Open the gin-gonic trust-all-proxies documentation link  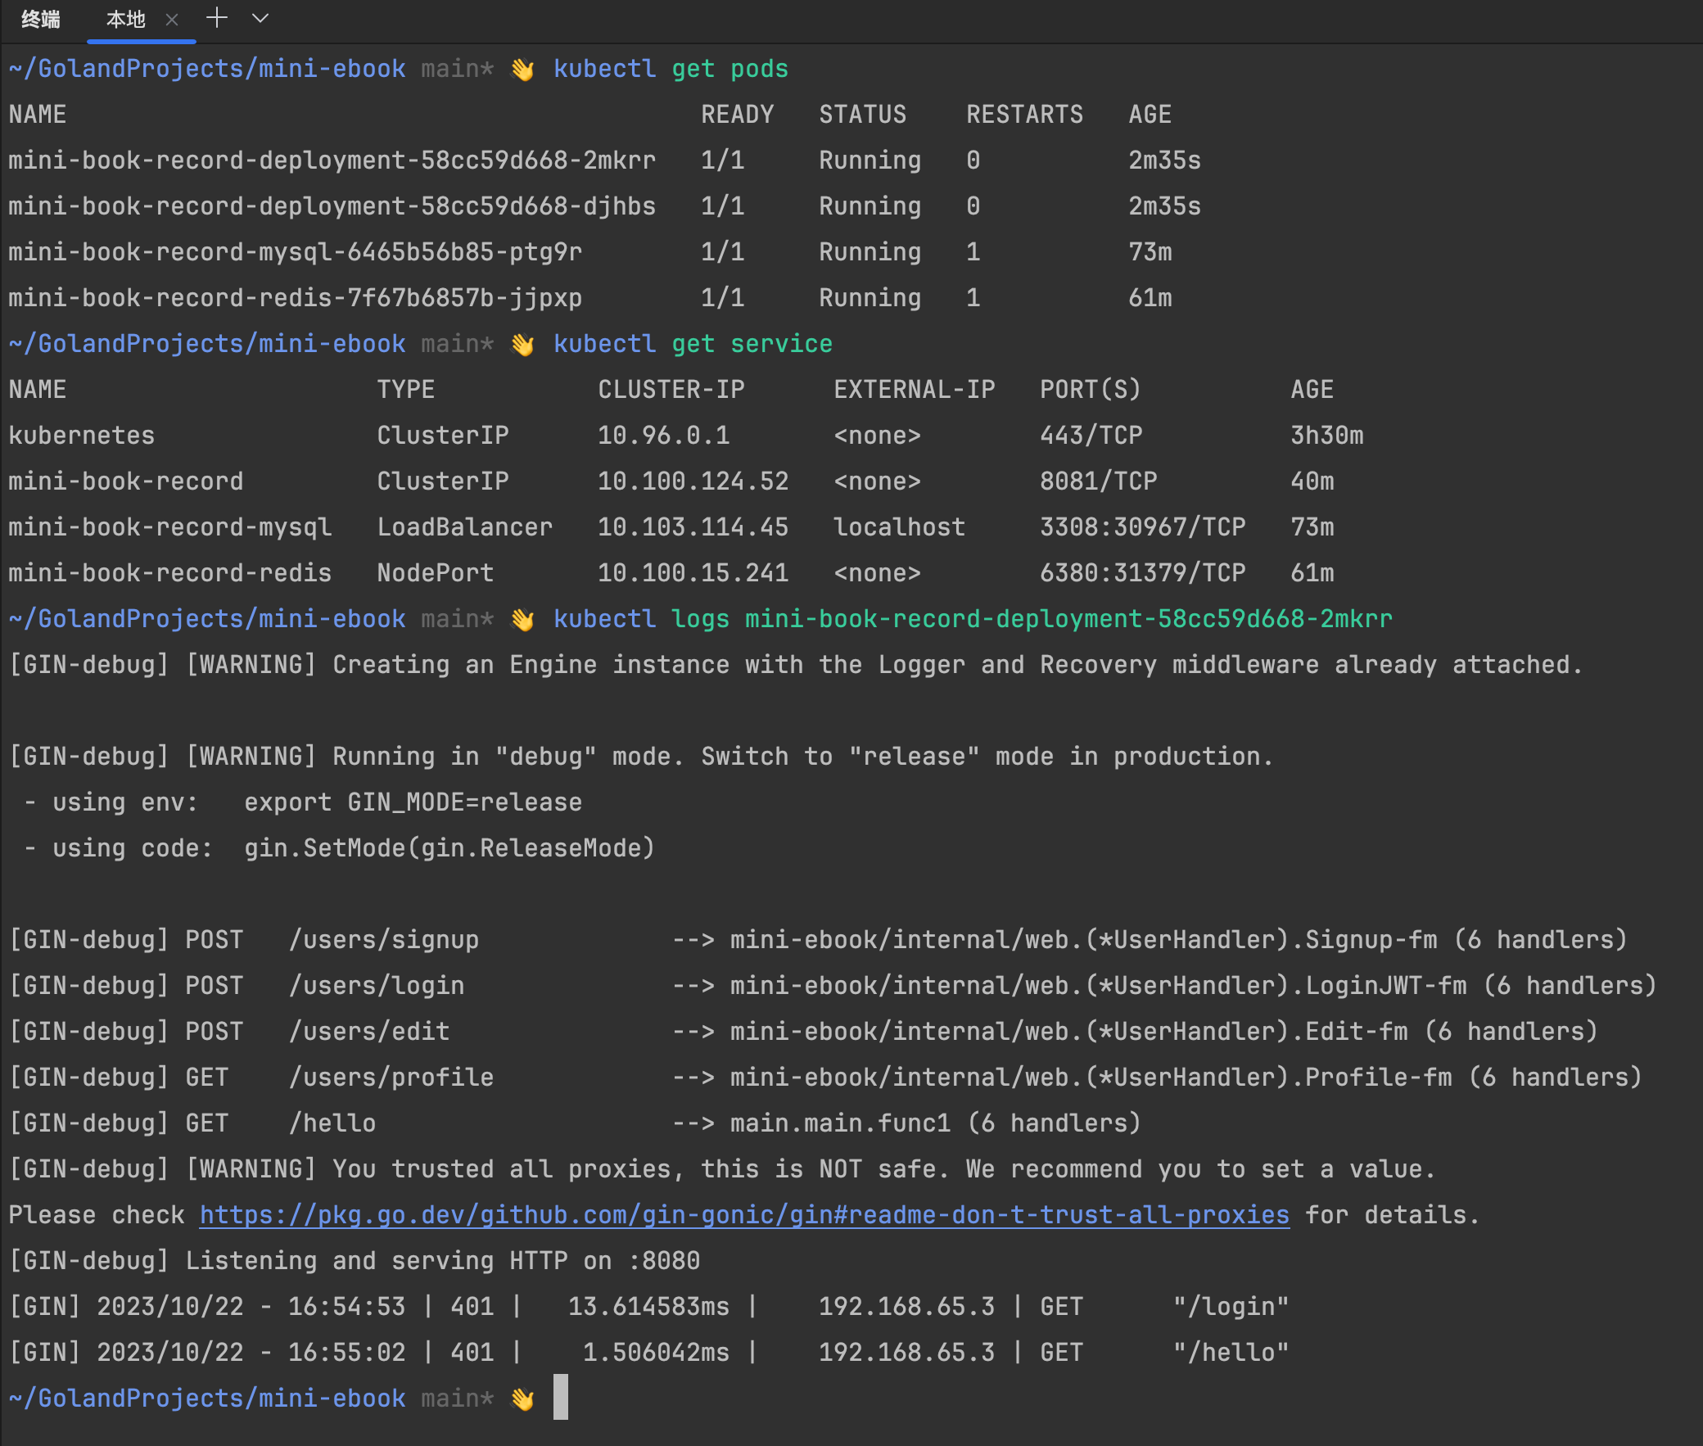pos(744,1215)
